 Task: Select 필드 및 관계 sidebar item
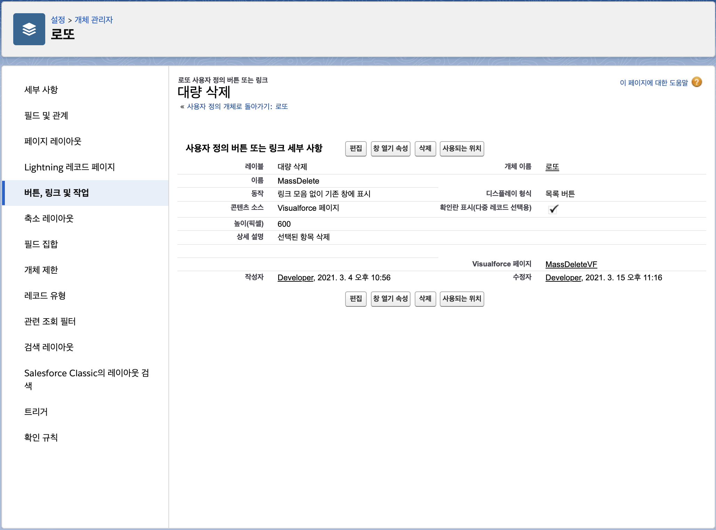[x=46, y=115]
